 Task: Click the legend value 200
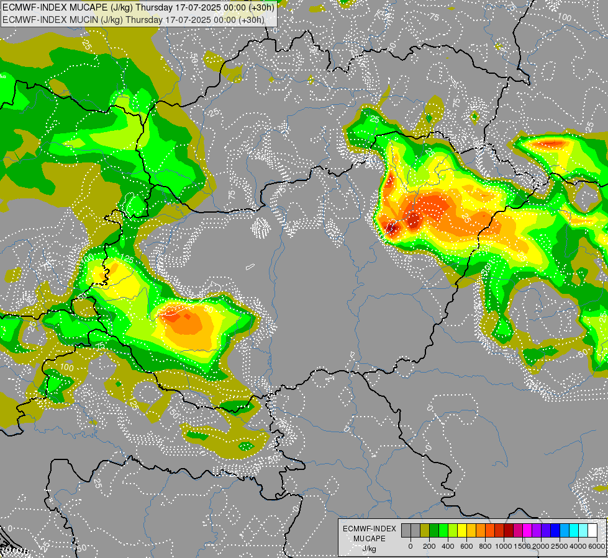(429, 546)
